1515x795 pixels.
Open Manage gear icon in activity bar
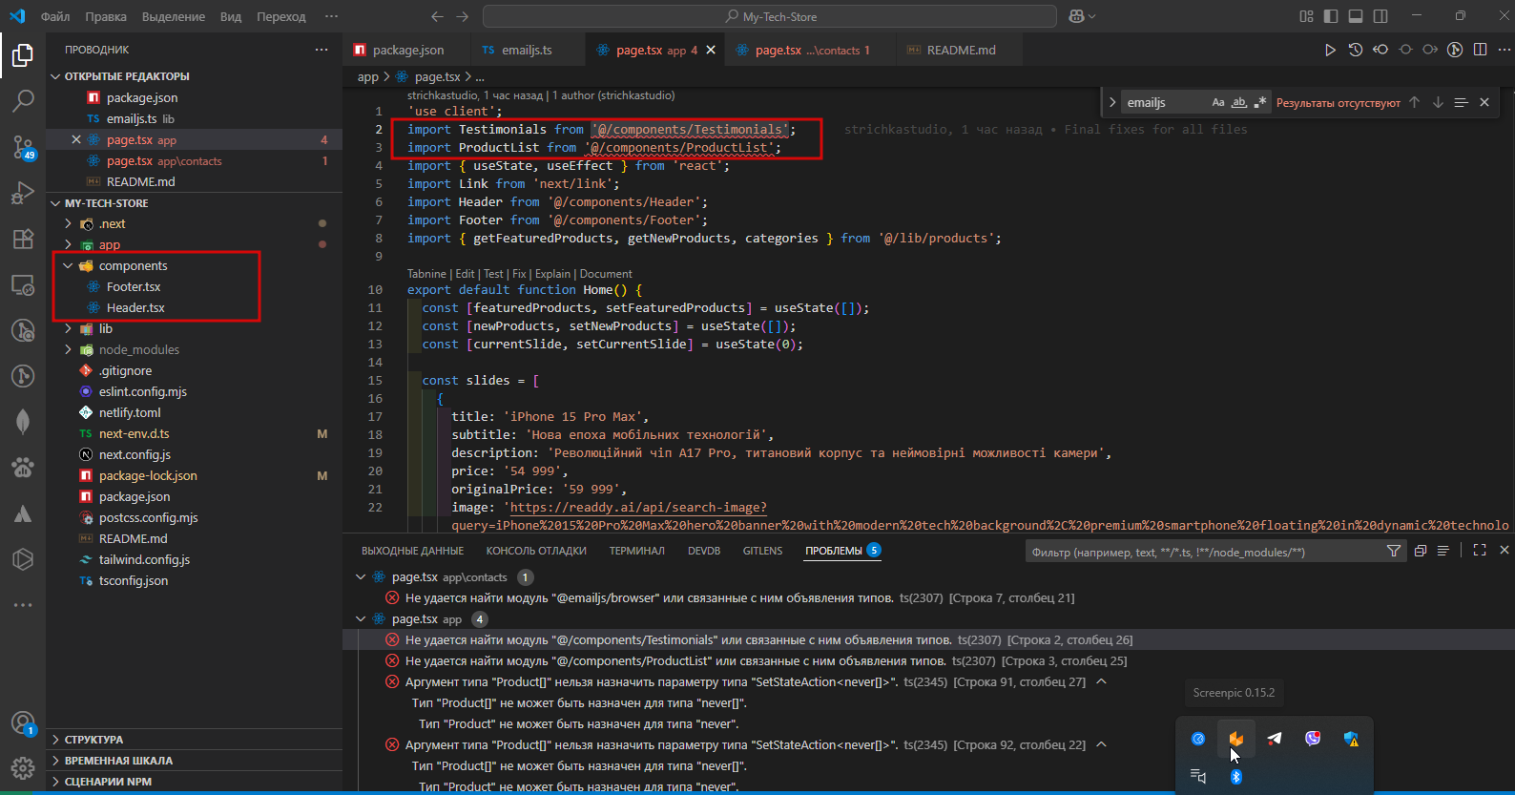[23, 767]
